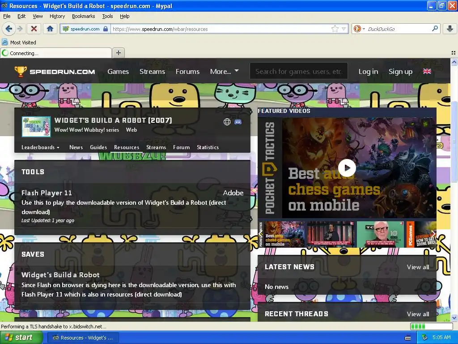Open the History menu
Screen dimensions: 458x344
pyautogui.click(x=57, y=16)
